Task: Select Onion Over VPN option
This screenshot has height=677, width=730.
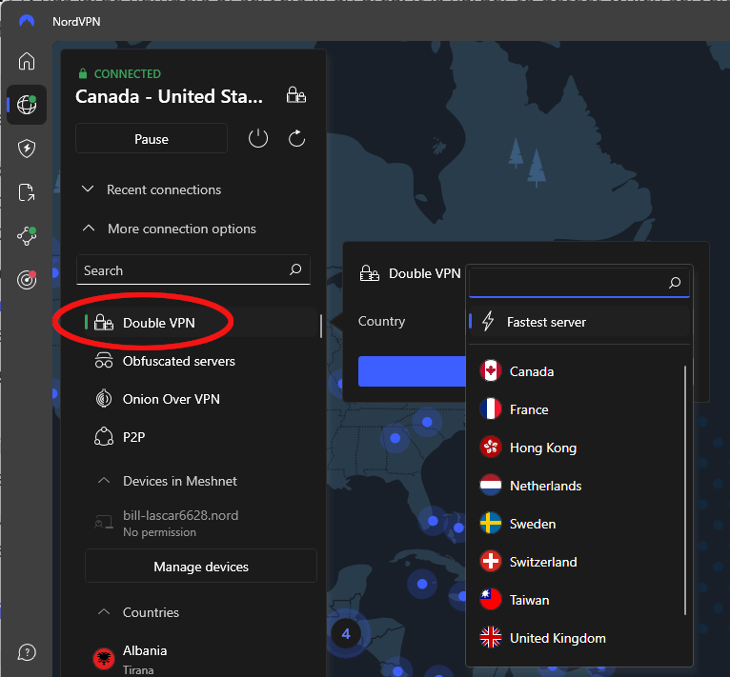Action: (x=201, y=399)
